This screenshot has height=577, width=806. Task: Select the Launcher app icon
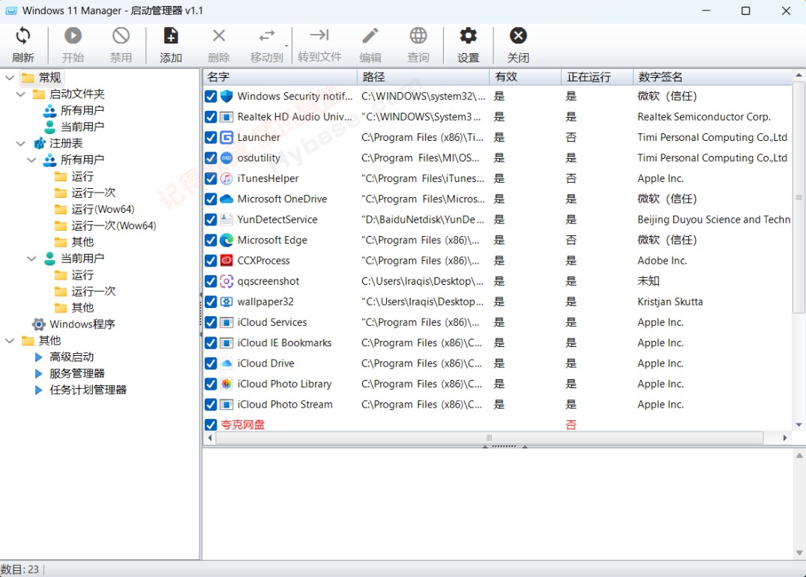click(226, 137)
